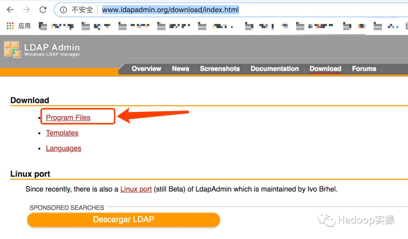This screenshot has width=408, height=239.
Task: Open the Program Files download link
Action: tap(68, 117)
